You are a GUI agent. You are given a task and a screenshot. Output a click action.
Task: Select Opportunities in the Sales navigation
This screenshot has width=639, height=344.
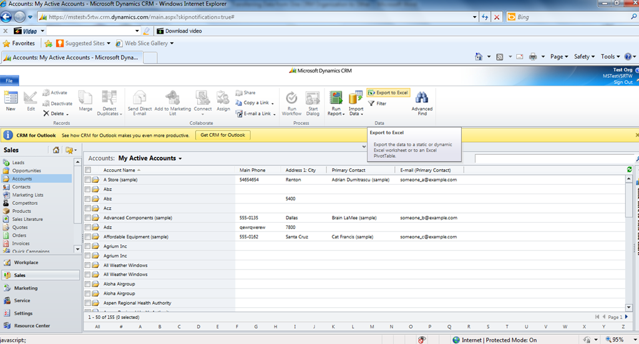[x=27, y=170]
